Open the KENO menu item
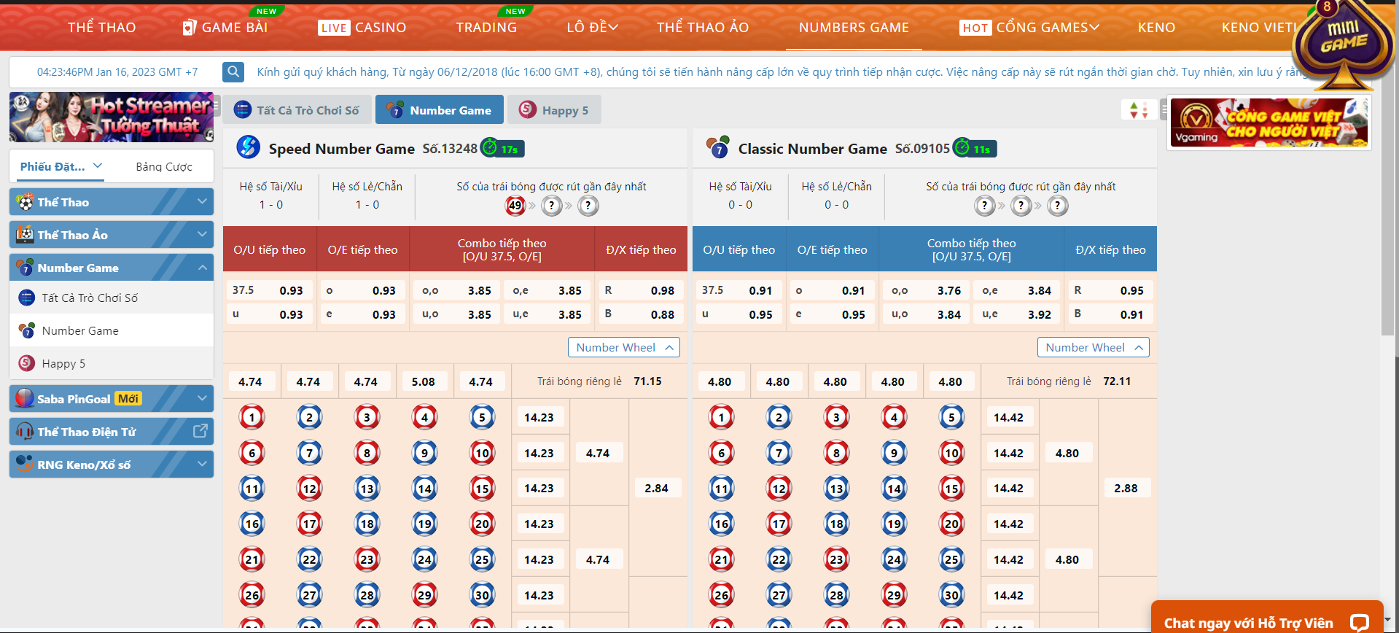 [1156, 28]
